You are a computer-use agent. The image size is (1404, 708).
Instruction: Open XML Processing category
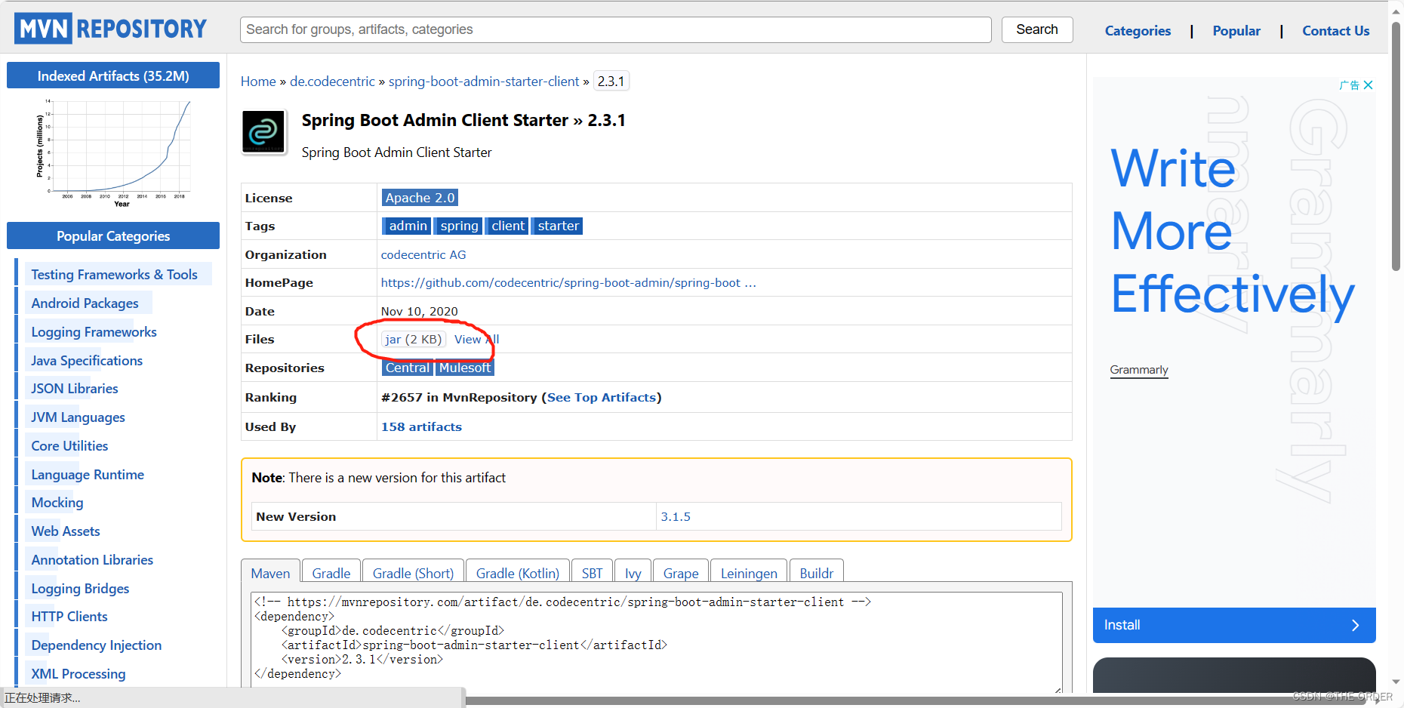pyautogui.click(x=79, y=674)
